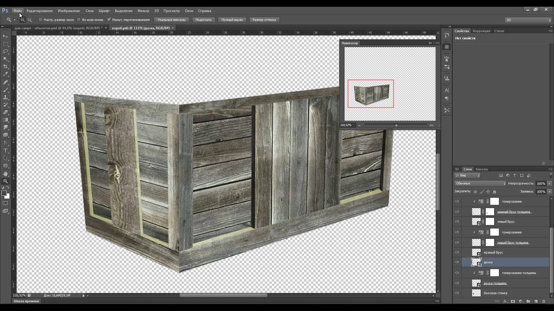Create new fill or adjustment layer
554x311 pixels.
521,301
